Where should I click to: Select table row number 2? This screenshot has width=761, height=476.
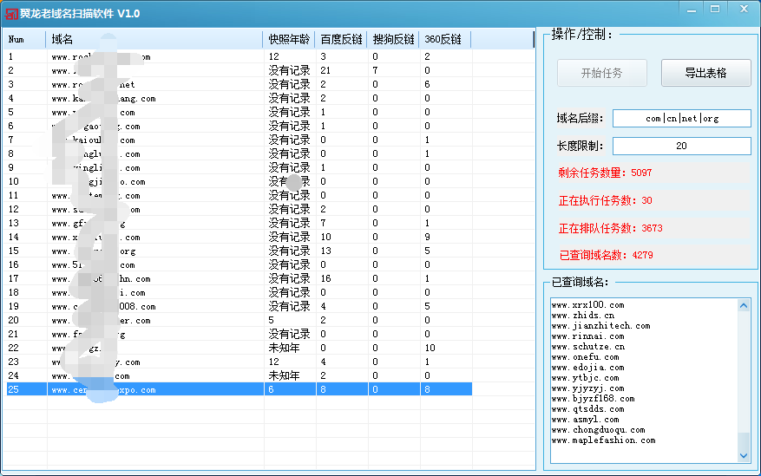239,70
